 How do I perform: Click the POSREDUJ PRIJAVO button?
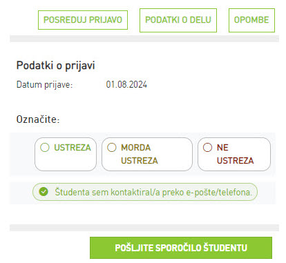pyautogui.click(x=83, y=20)
